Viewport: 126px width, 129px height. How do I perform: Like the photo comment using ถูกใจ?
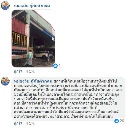click(18, 71)
